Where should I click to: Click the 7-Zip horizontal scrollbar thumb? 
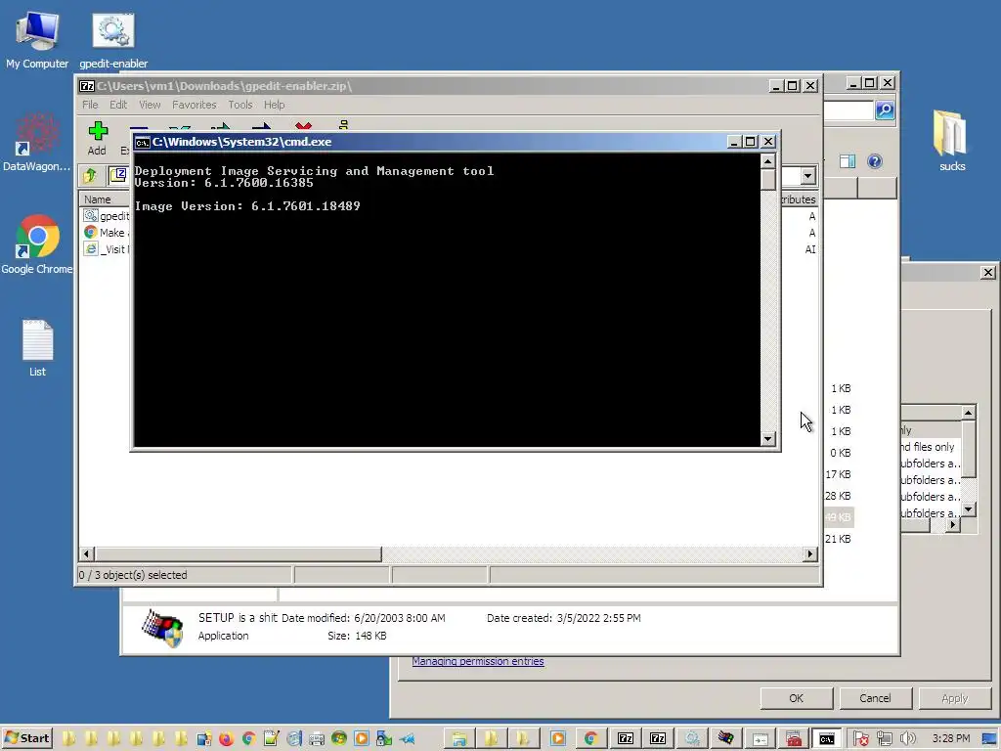239,553
